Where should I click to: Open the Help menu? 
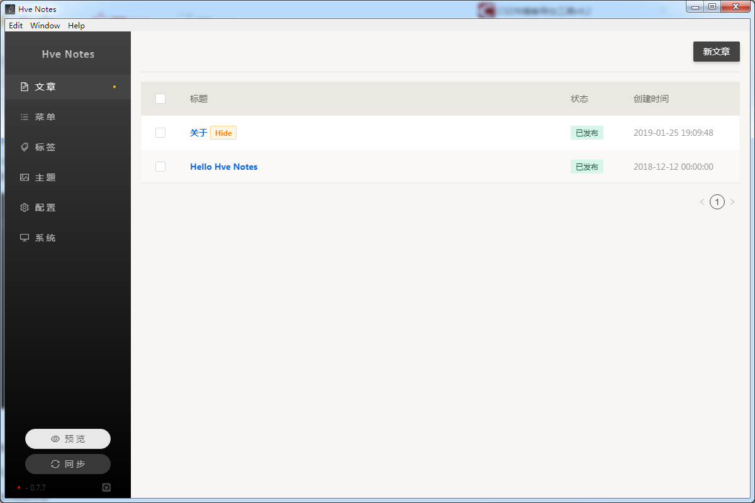click(76, 26)
